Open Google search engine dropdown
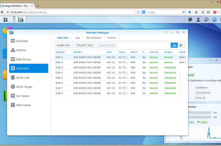This screenshot has height=146, width=221. (144, 12)
